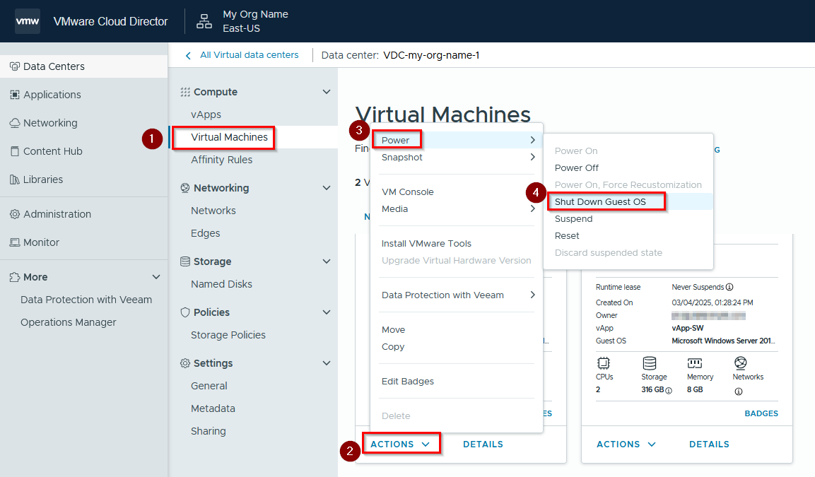Collapse the Networking section chevron in the data center panel
The image size is (815, 477).
[x=327, y=188]
